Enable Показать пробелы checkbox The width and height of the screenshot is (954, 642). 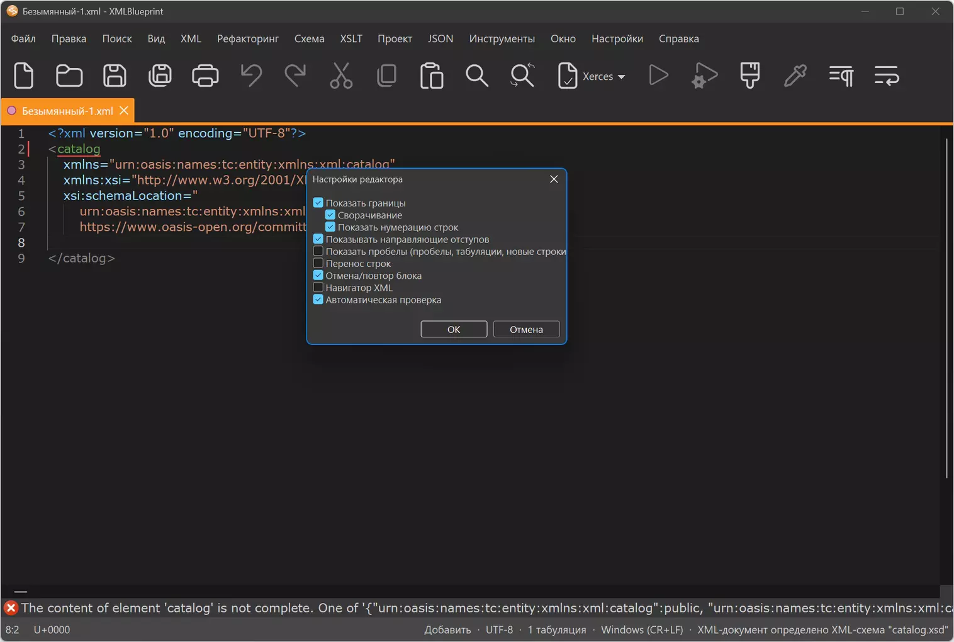318,251
